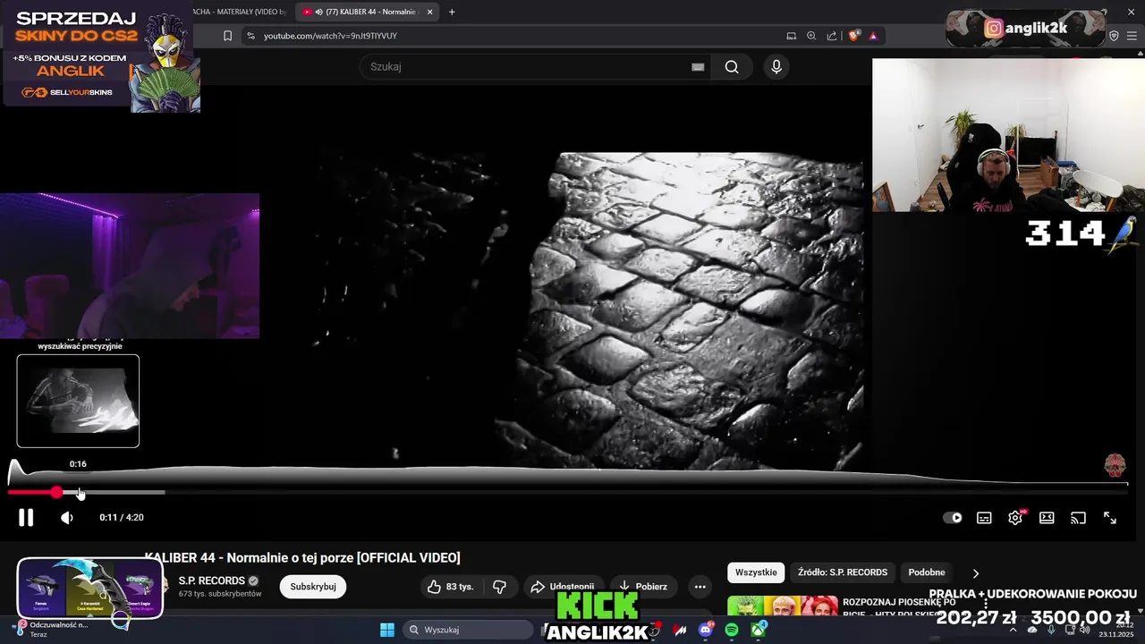Mute the video volume speaker icon
The image size is (1145, 644).
click(67, 518)
